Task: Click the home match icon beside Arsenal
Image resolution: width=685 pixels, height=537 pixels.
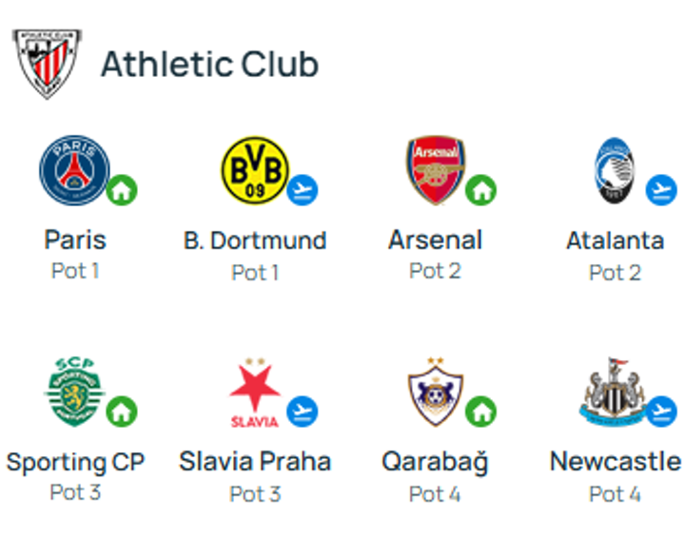Action: 481,190
